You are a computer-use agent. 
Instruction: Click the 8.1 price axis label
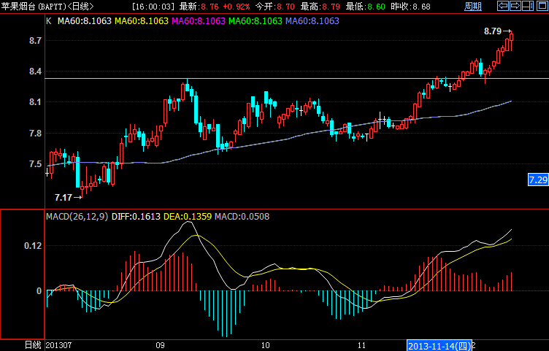coord(35,102)
